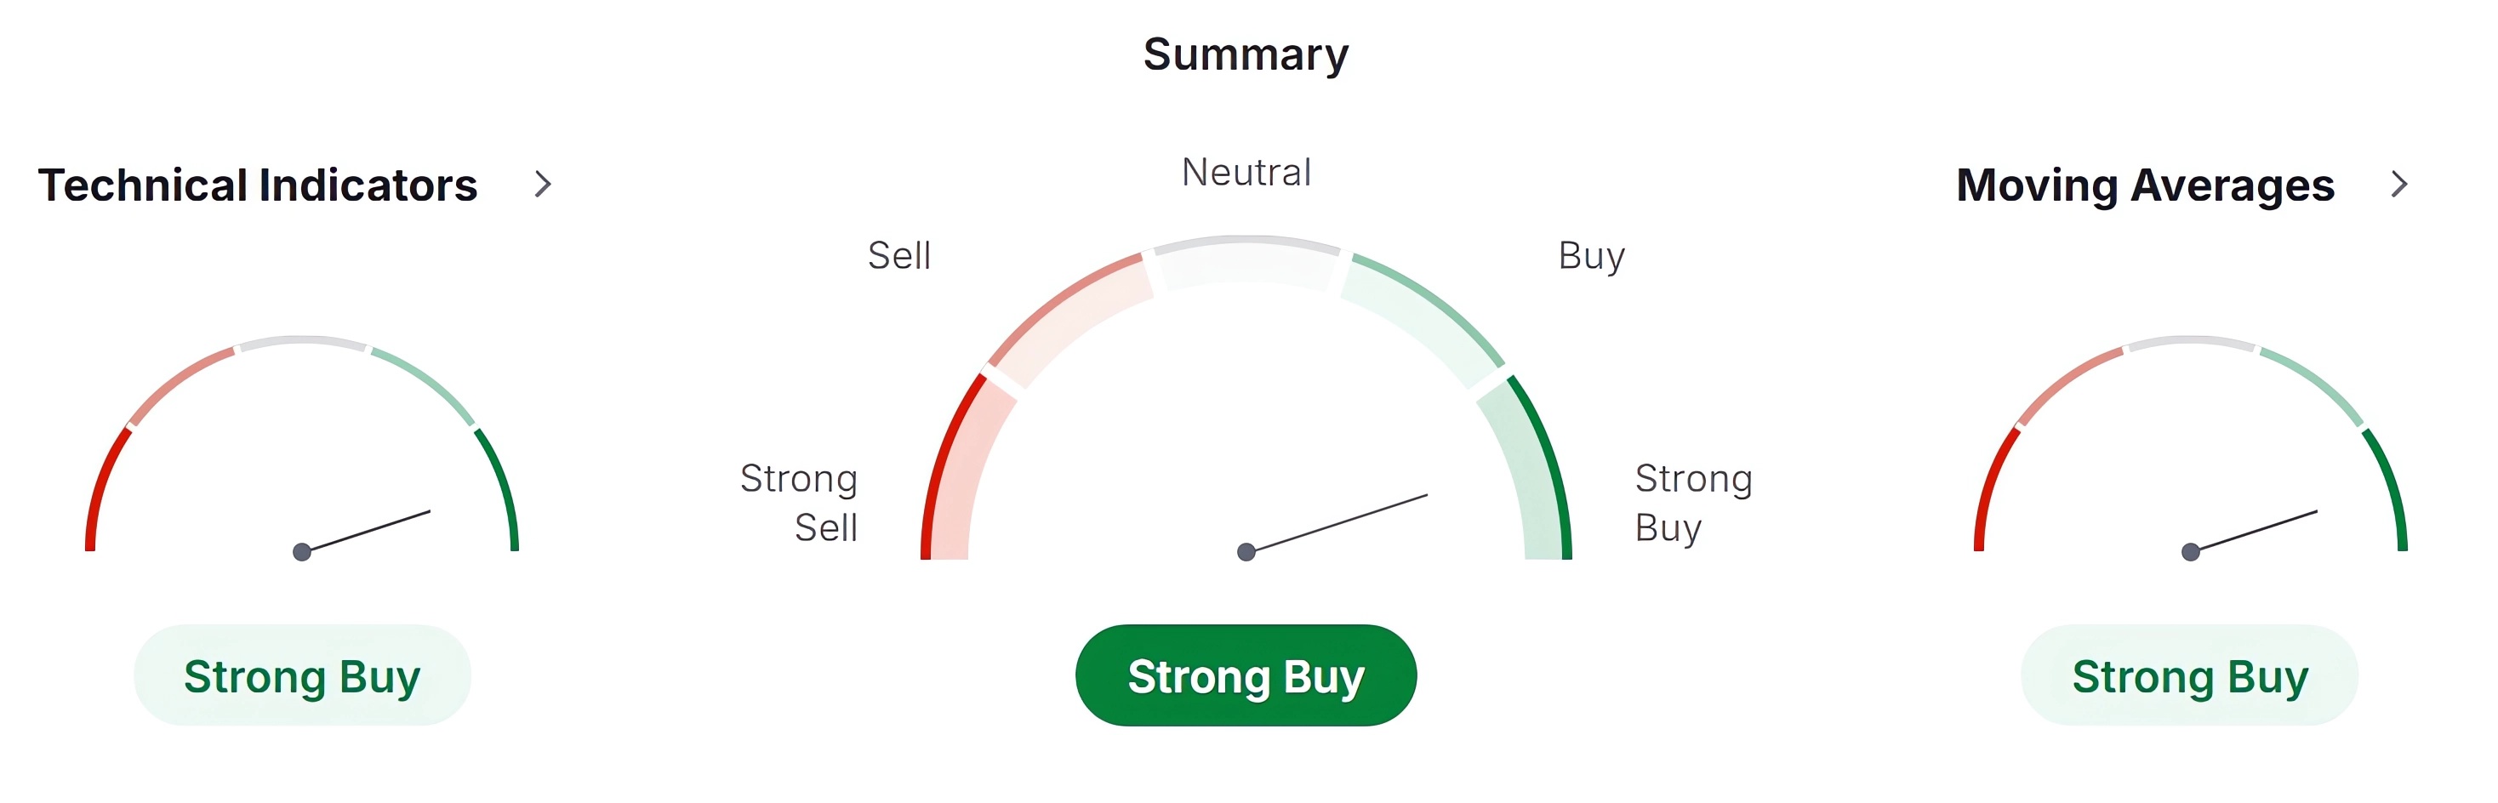Click the Buy label on the summary gauge
Image resolution: width=2498 pixels, height=803 pixels.
pos(1591,256)
